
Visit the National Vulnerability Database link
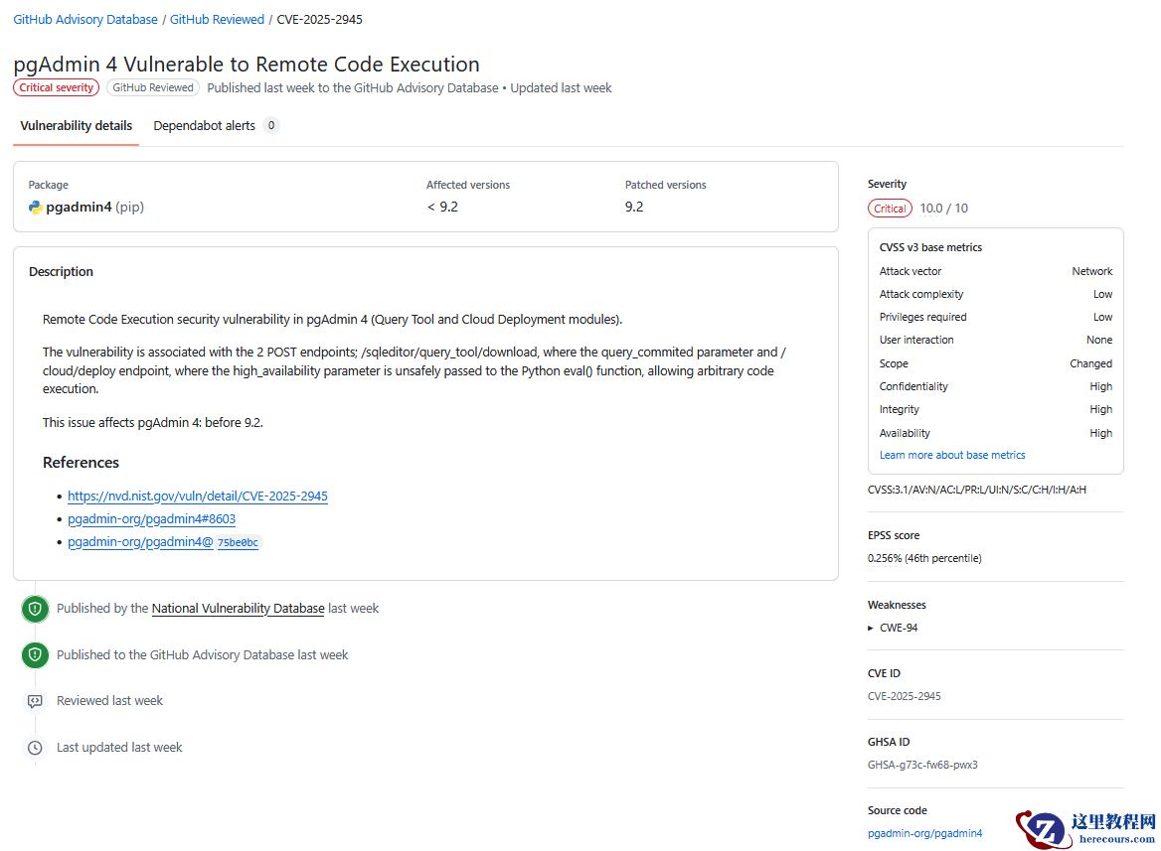[238, 609]
